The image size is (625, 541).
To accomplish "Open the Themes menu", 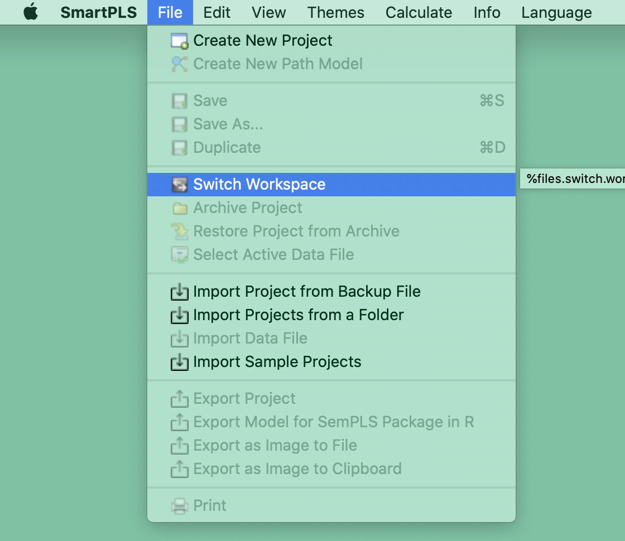I will coord(335,12).
